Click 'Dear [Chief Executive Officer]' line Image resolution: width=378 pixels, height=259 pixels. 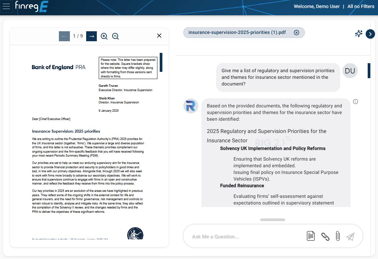[x=51, y=119]
